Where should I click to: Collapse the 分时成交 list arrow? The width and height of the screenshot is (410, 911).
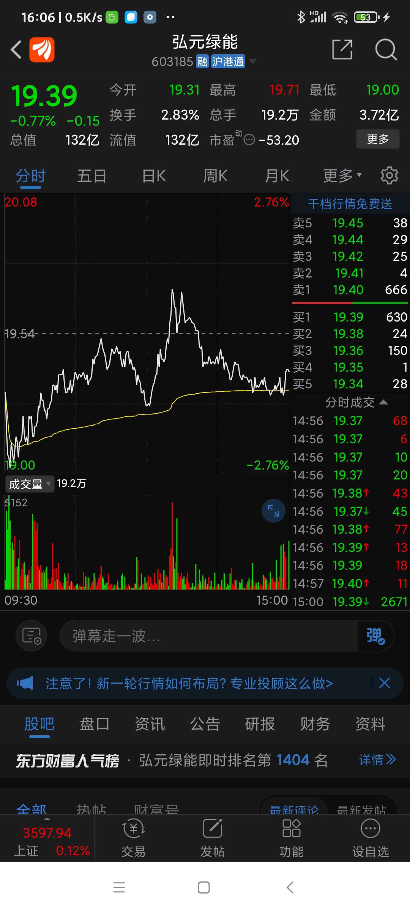[383, 402]
